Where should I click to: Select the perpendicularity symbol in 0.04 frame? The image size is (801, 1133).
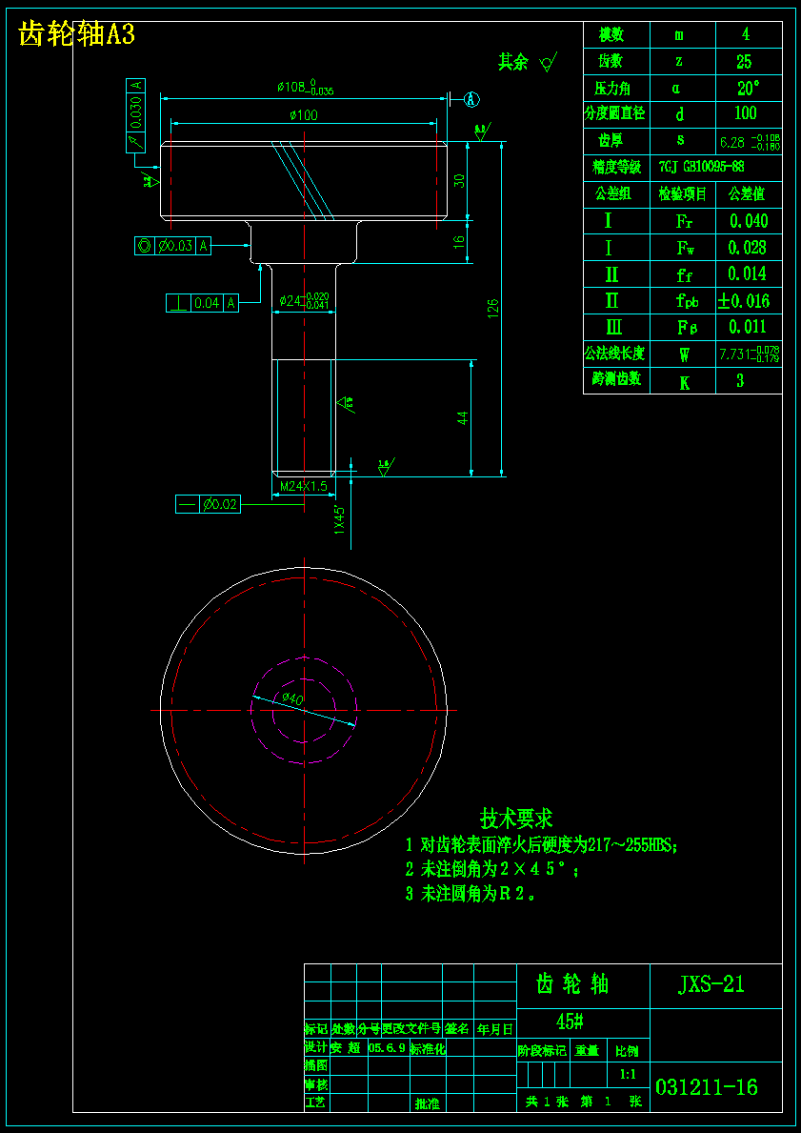pos(178,303)
